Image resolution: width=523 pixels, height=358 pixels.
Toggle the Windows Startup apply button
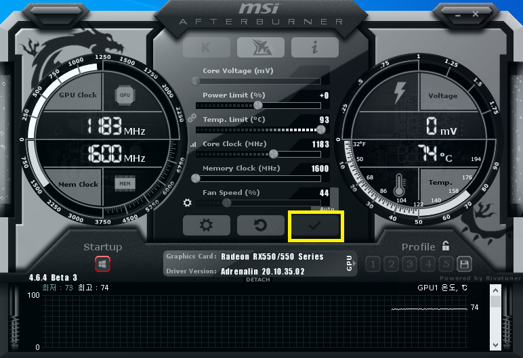102,264
